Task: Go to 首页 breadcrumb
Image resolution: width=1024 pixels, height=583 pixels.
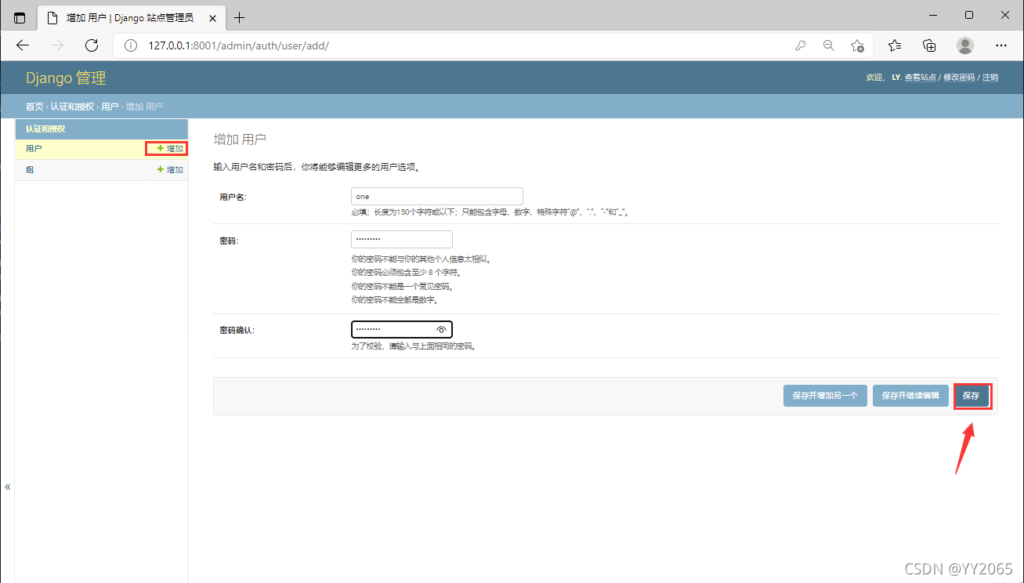Action: tap(34, 107)
